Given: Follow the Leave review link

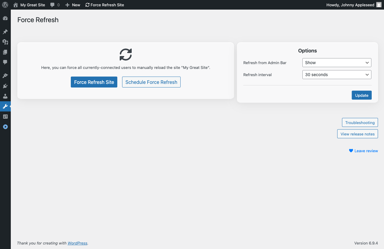Looking at the screenshot, I should coord(363,151).
